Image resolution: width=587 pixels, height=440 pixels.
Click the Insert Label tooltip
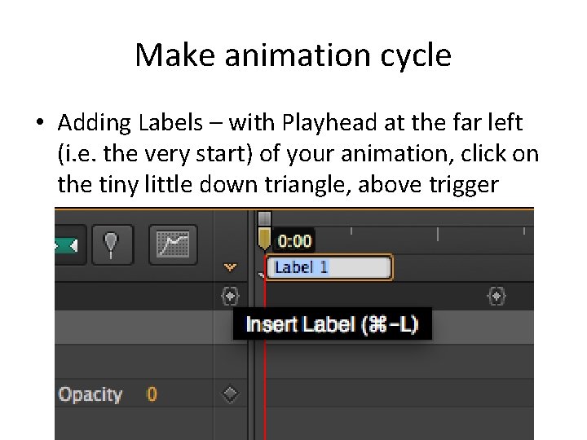[x=331, y=324]
